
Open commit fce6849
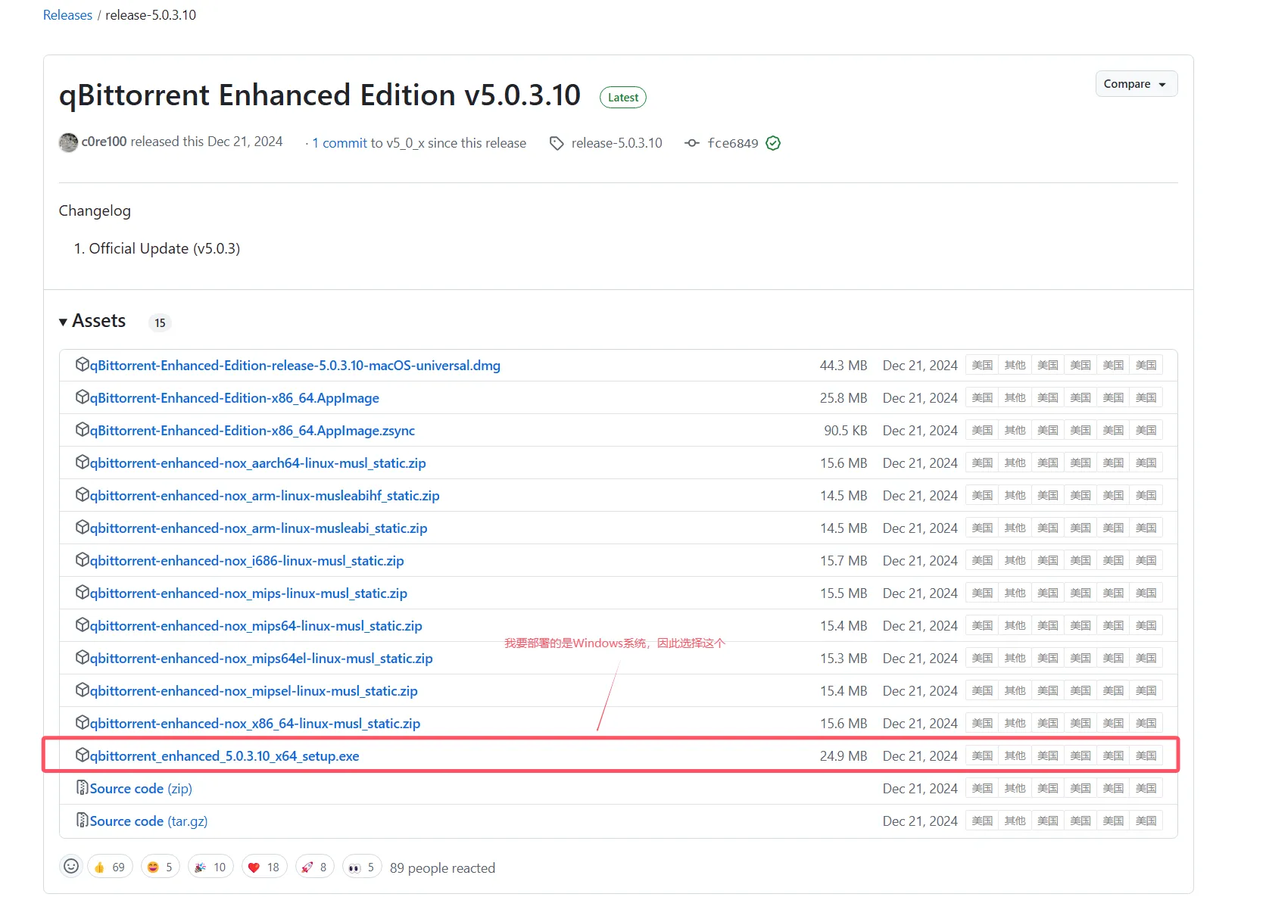(x=732, y=143)
